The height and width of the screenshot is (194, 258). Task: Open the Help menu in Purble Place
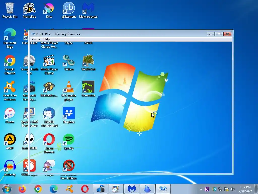point(46,39)
